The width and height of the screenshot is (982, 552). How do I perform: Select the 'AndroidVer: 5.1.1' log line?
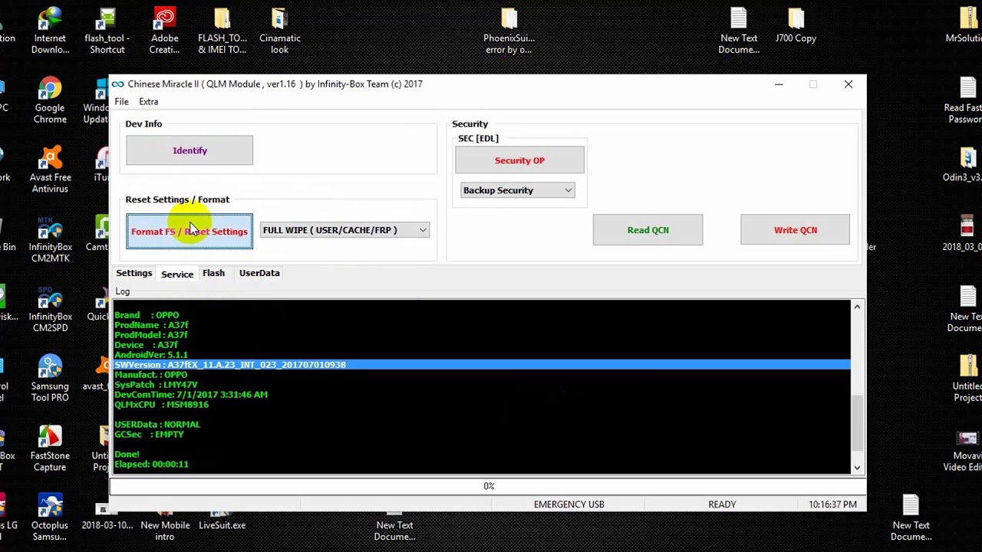point(151,355)
